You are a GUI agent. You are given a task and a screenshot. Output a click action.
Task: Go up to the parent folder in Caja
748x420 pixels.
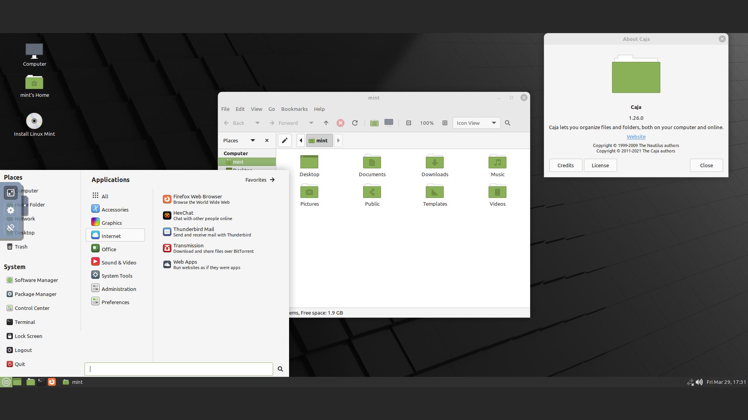(x=326, y=123)
